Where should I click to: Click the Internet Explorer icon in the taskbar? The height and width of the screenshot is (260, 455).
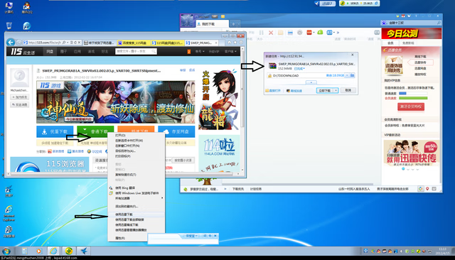54,251
